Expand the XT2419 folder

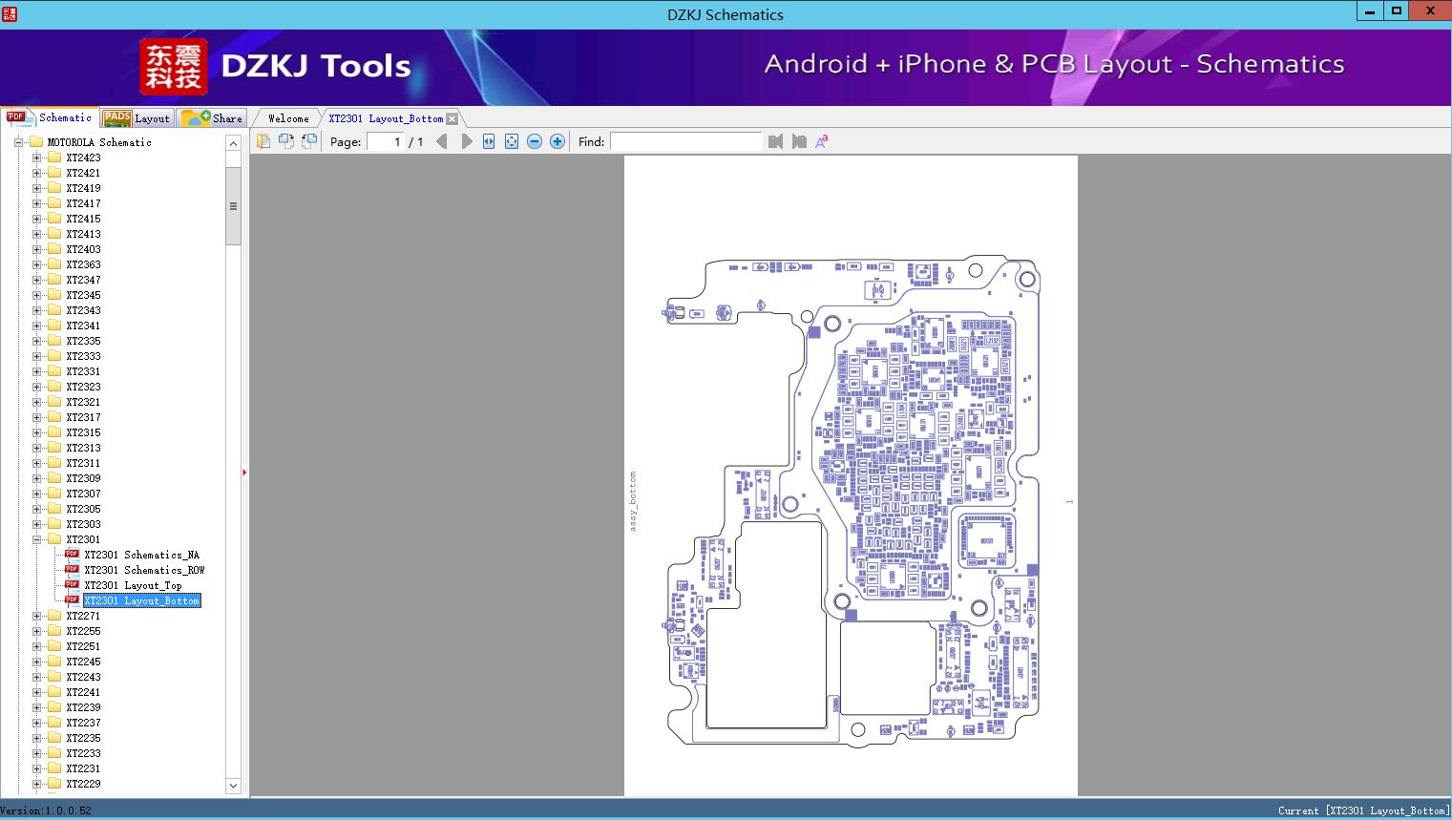click(x=36, y=188)
